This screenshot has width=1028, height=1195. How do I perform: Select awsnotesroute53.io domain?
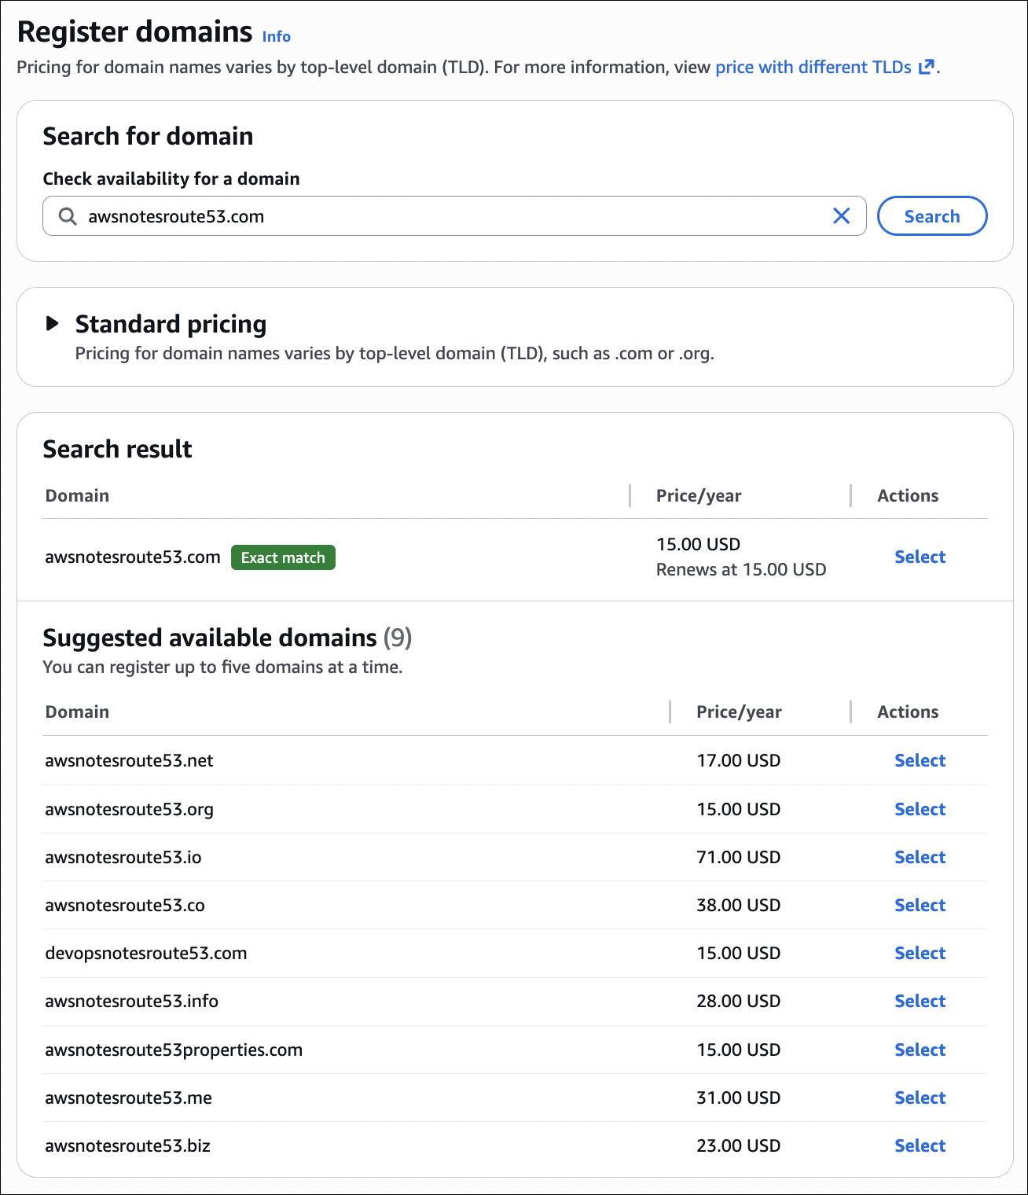click(920, 858)
